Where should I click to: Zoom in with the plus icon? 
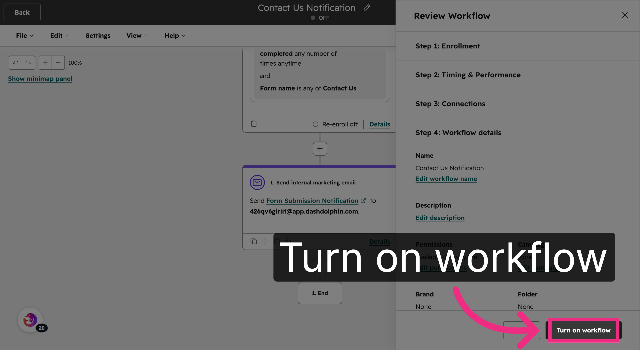[x=45, y=63]
